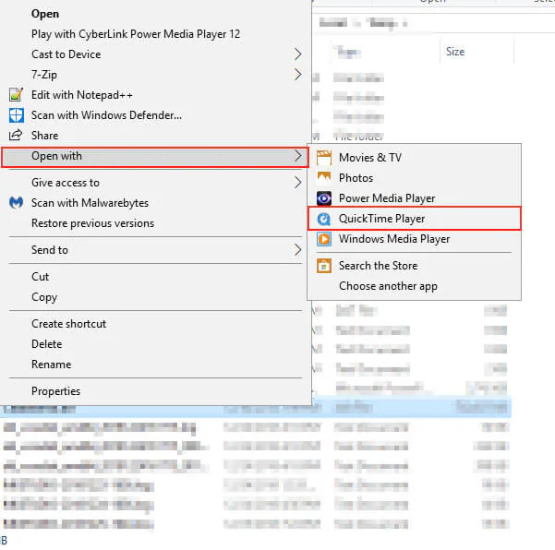This screenshot has height=550, width=555.
Task: Click the Store shopping bag icon
Action: (324, 266)
